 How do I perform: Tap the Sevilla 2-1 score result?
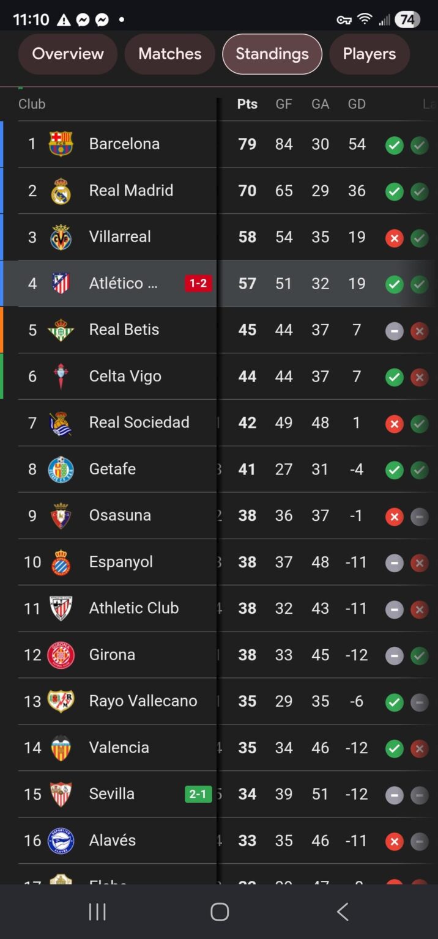point(198,794)
